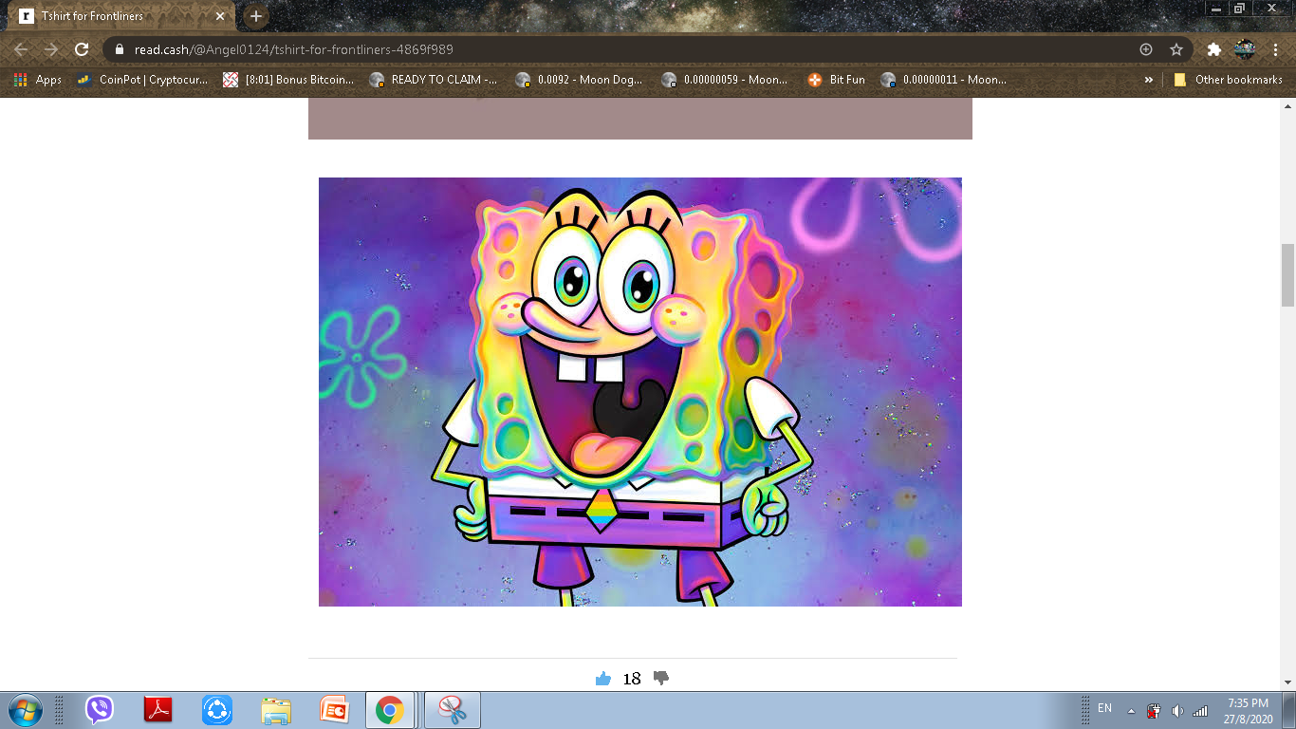Image resolution: width=1296 pixels, height=729 pixels.
Task: Click the EN language indicator
Action: 1104,708
